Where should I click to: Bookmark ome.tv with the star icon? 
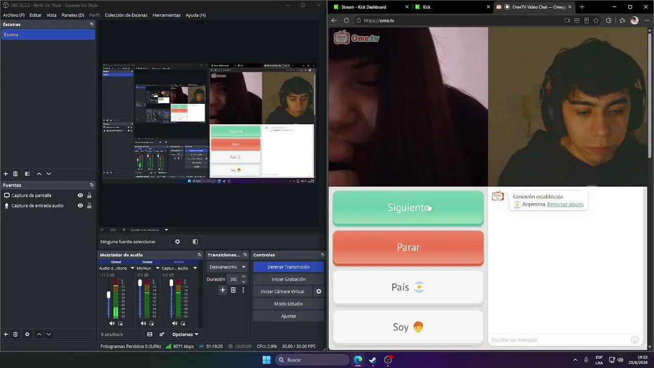596,20
